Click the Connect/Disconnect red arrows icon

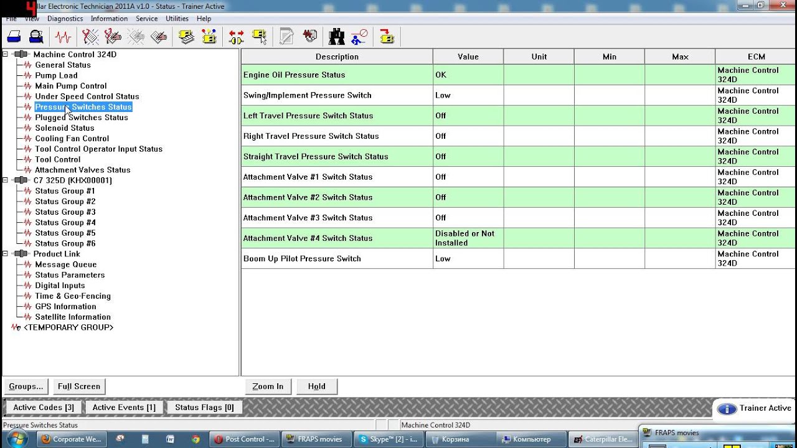[x=236, y=37]
